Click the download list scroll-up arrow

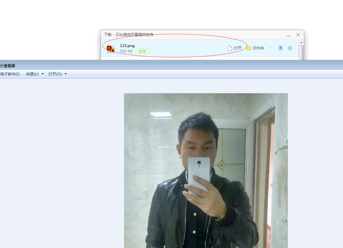click(301, 42)
